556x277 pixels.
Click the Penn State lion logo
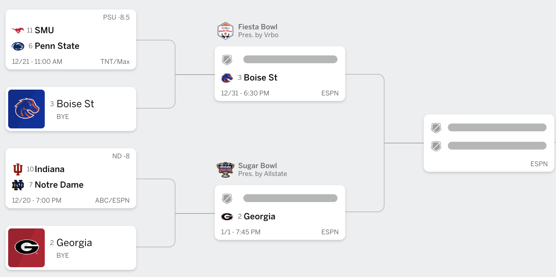[18, 46]
